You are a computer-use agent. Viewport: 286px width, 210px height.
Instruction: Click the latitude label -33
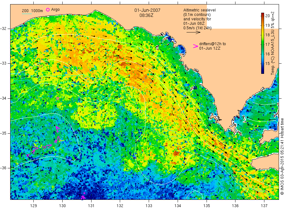pos(3,63)
